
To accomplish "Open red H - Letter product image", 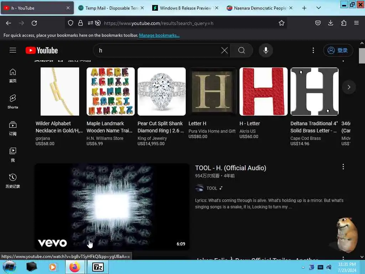I will 263,91.
